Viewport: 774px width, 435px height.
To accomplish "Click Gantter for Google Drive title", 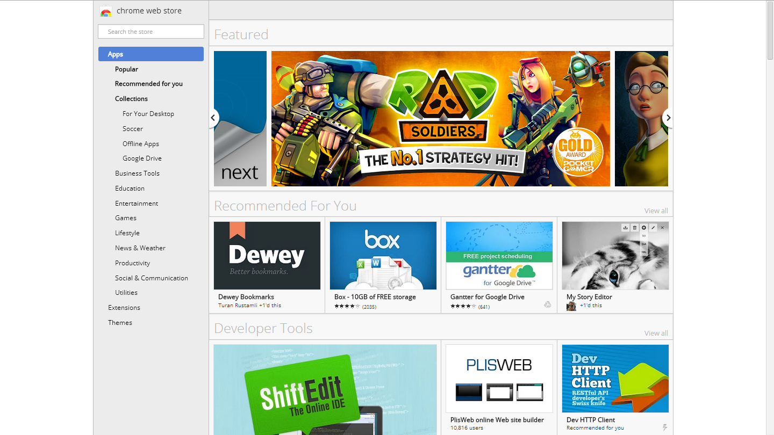I will point(488,297).
